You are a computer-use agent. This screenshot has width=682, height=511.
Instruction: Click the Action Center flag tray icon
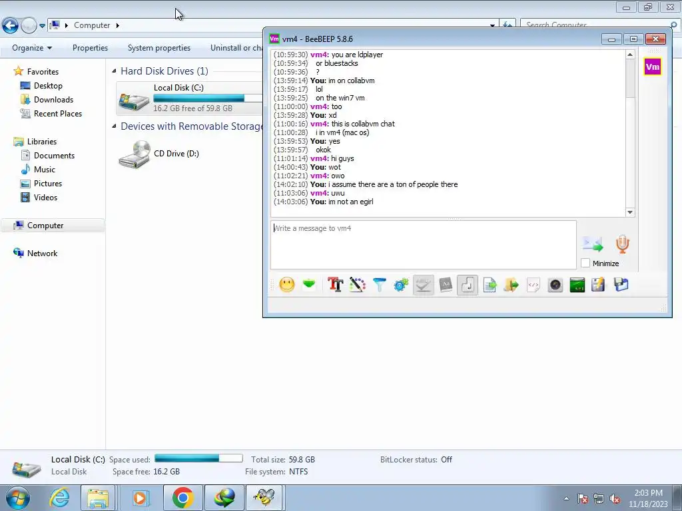coord(583,498)
